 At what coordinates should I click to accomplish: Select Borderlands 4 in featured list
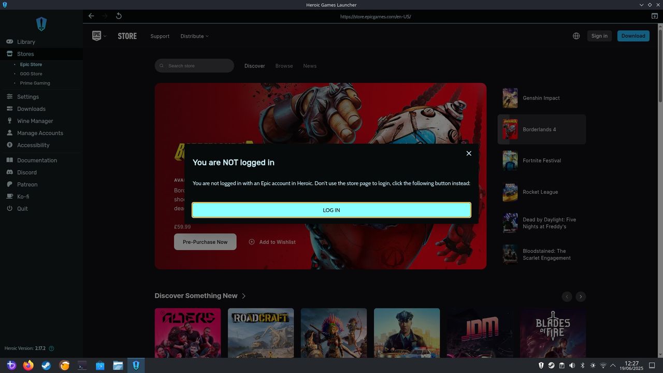[542, 130]
